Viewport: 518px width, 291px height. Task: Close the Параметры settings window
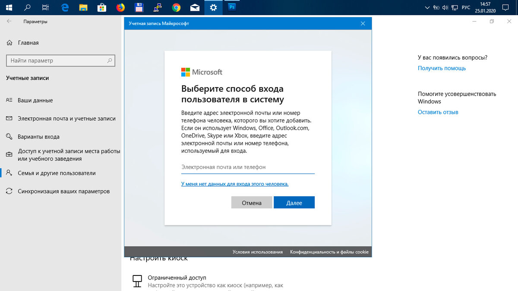pos(509,21)
